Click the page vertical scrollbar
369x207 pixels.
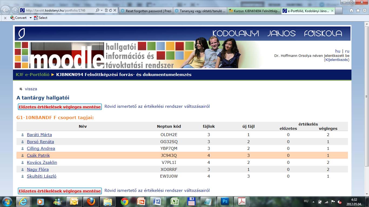click(367, 108)
